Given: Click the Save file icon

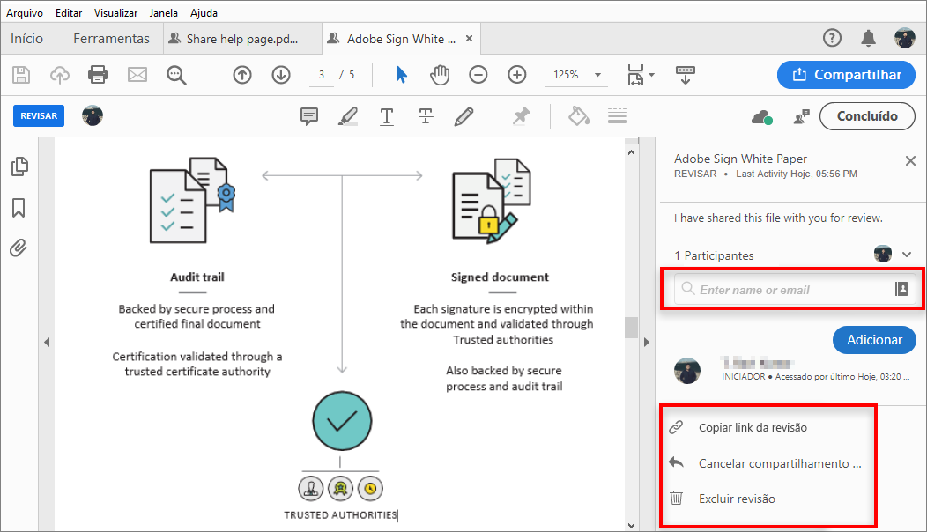Looking at the screenshot, I should click(21, 75).
